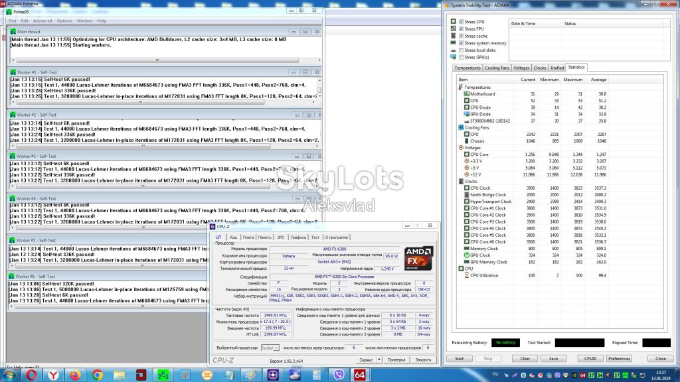Open the Windows Start menu orb
Viewport: 680px width, 382px height.
click(8, 375)
